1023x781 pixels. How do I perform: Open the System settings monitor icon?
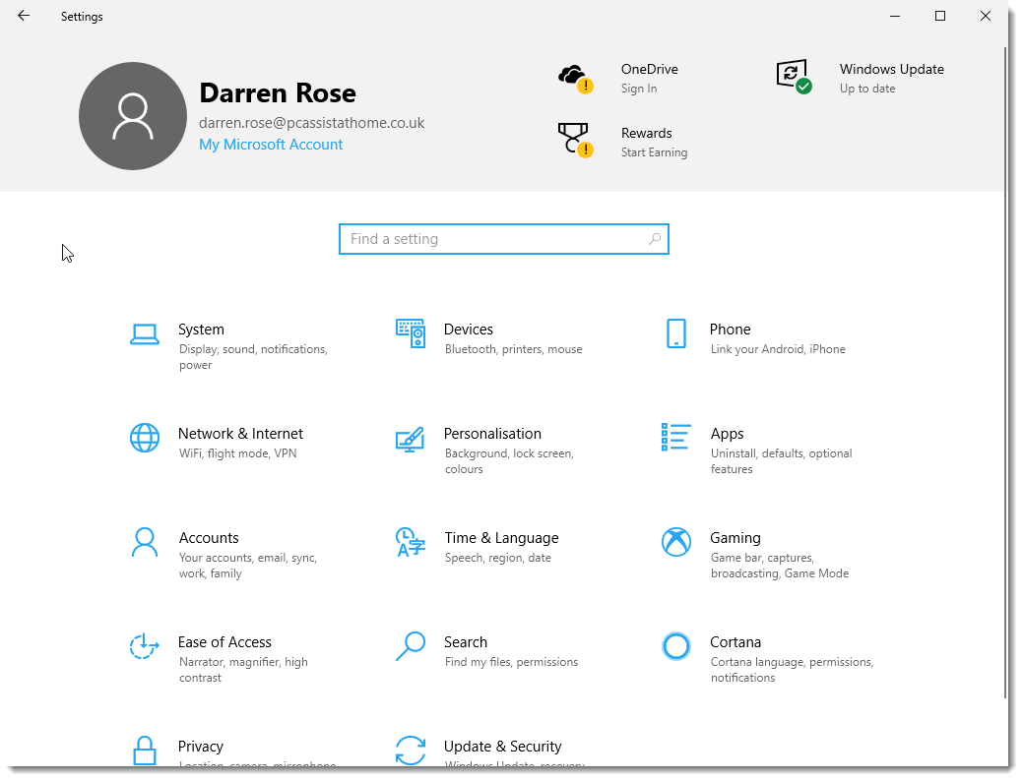pos(145,334)
